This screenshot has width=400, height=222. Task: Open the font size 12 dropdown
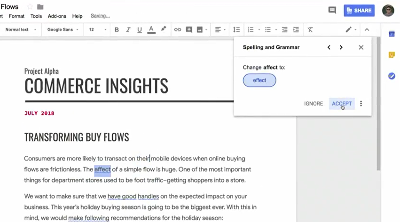(98, 30)
